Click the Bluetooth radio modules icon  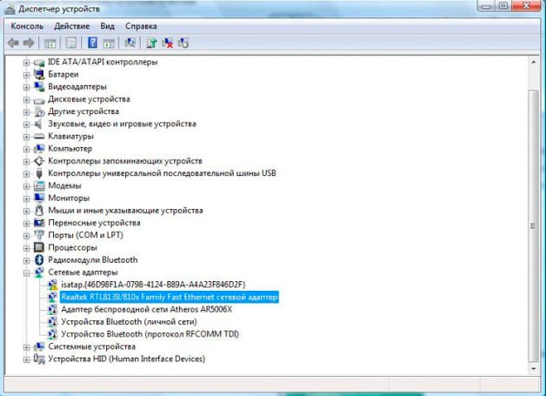(x=39, y=259)
